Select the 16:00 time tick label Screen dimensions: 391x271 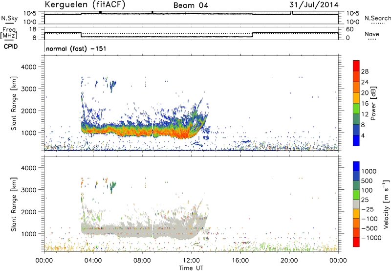pyautogui.click(x=240, y=261)
